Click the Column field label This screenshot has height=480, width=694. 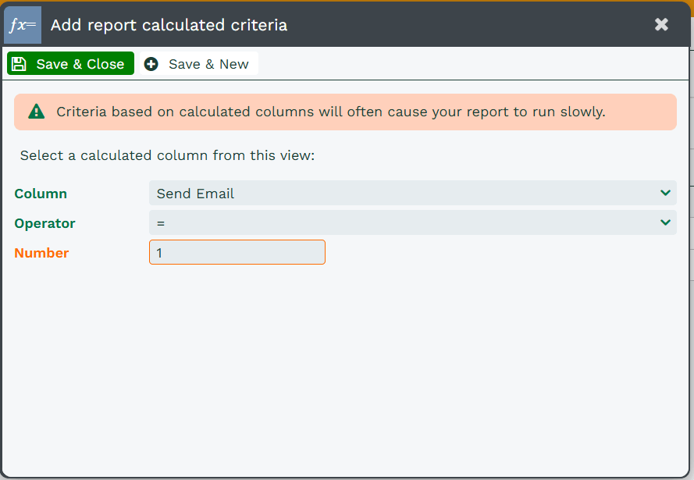pos(41,194)
